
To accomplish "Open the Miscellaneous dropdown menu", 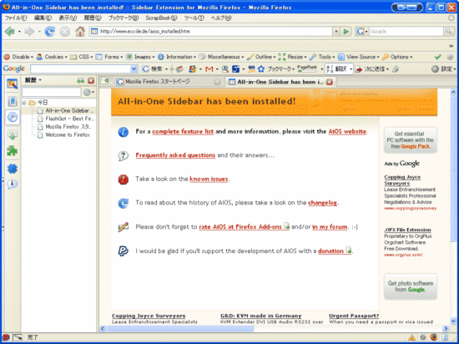I will click(x=221, y=57).
